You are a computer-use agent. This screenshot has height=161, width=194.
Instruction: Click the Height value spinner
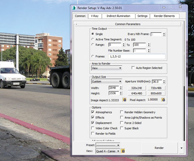click(x=121, y=93)
